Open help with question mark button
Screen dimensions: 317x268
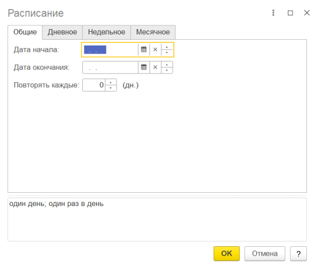[x=298, y=254]
